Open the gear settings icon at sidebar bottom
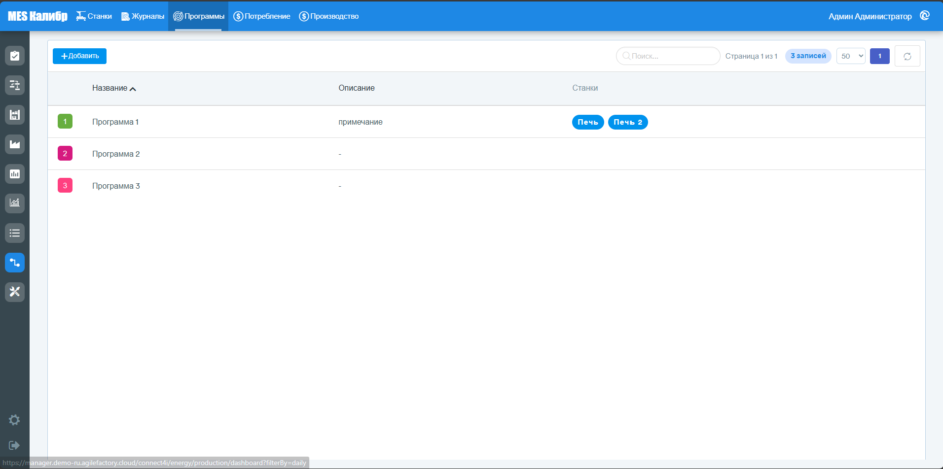Image resolution: width=943 pixels, height=469 pixels. click(14, 420)
